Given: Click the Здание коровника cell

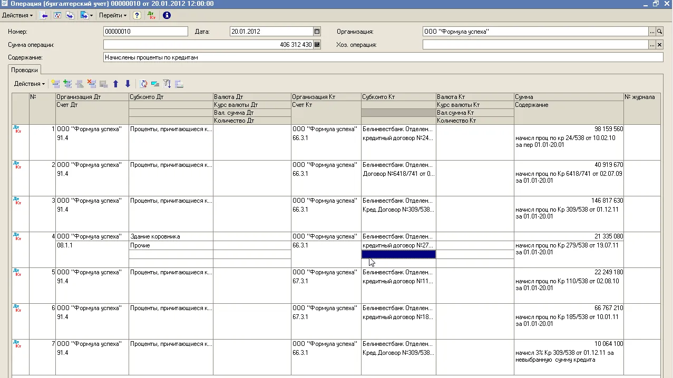Looking at the screenshot, I should 171,236.
